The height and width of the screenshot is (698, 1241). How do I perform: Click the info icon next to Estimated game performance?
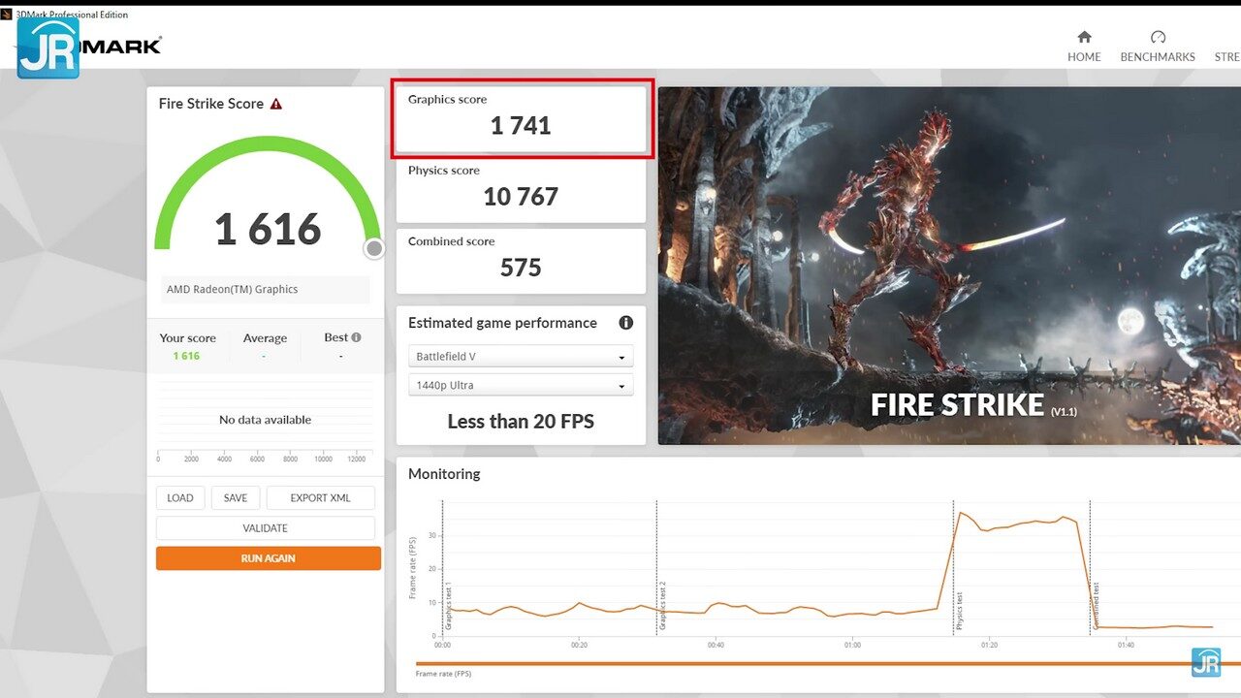click(x=625, y=322)
